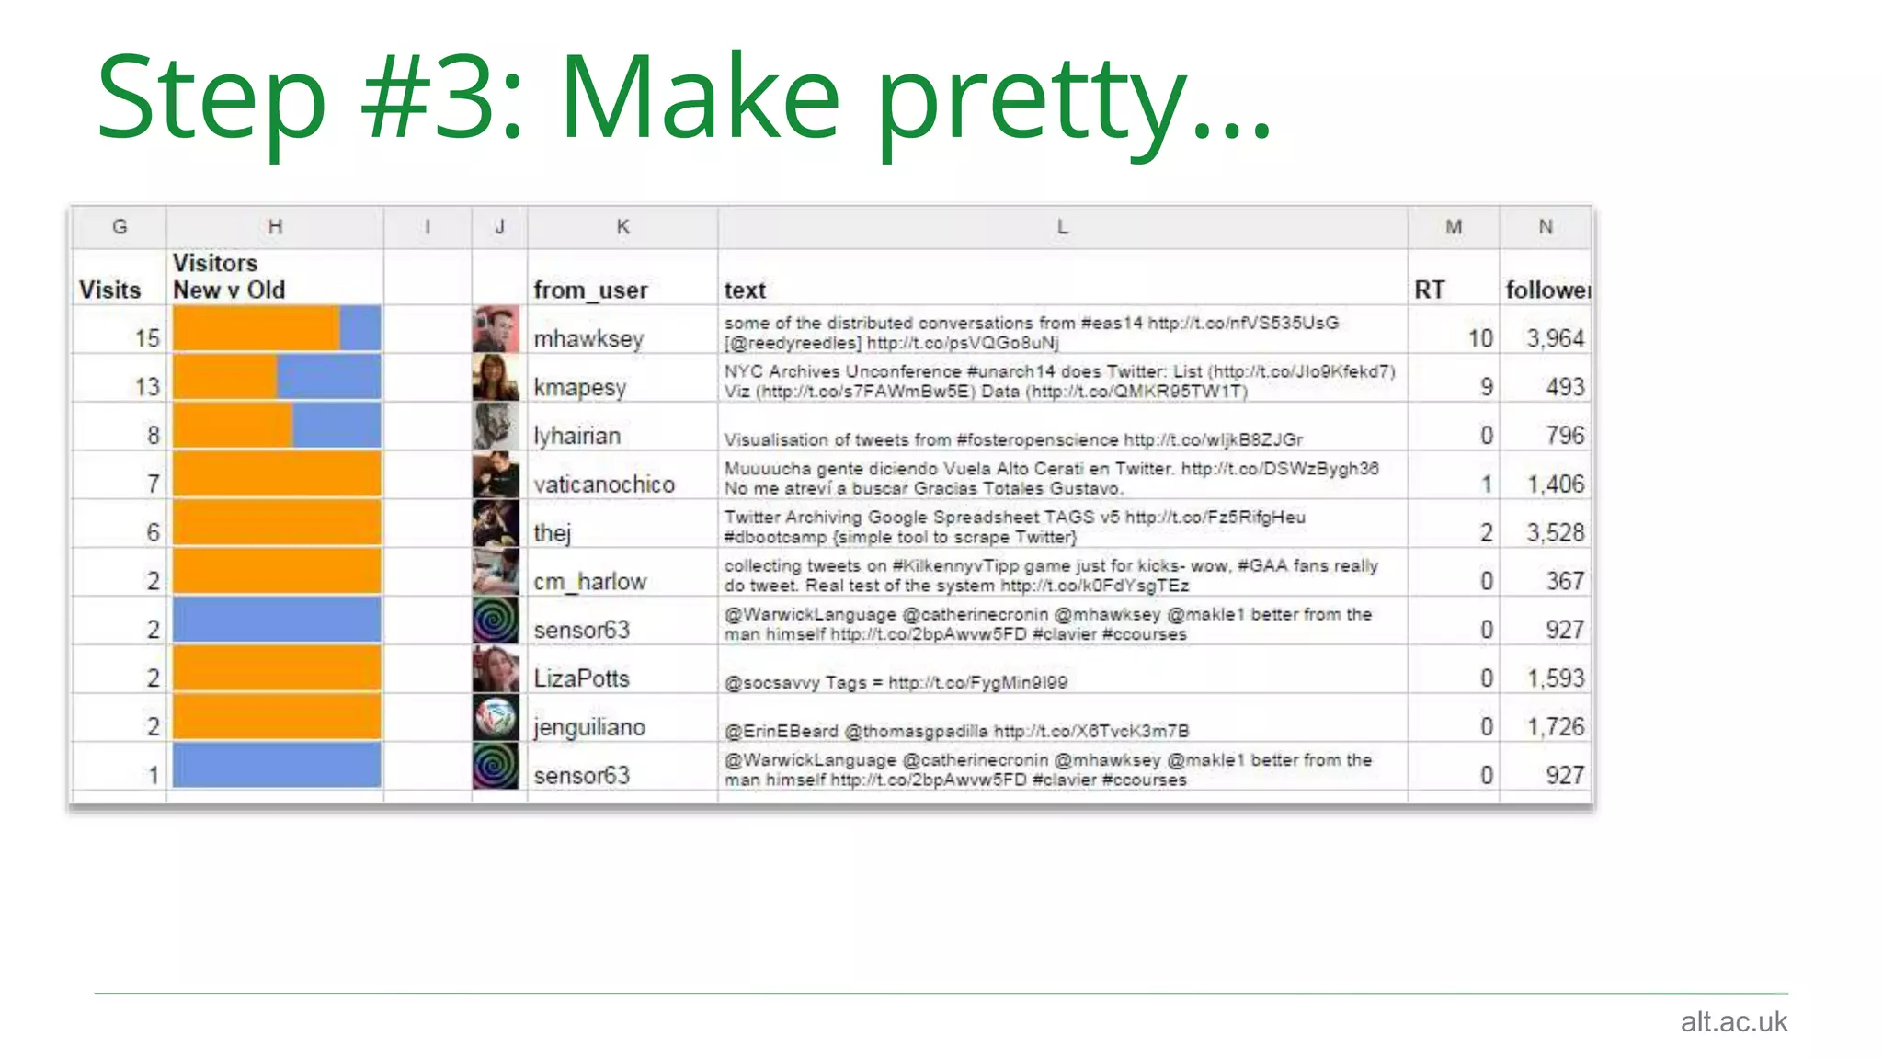Click the 'follower' header cell

[x=1546, y=277]
